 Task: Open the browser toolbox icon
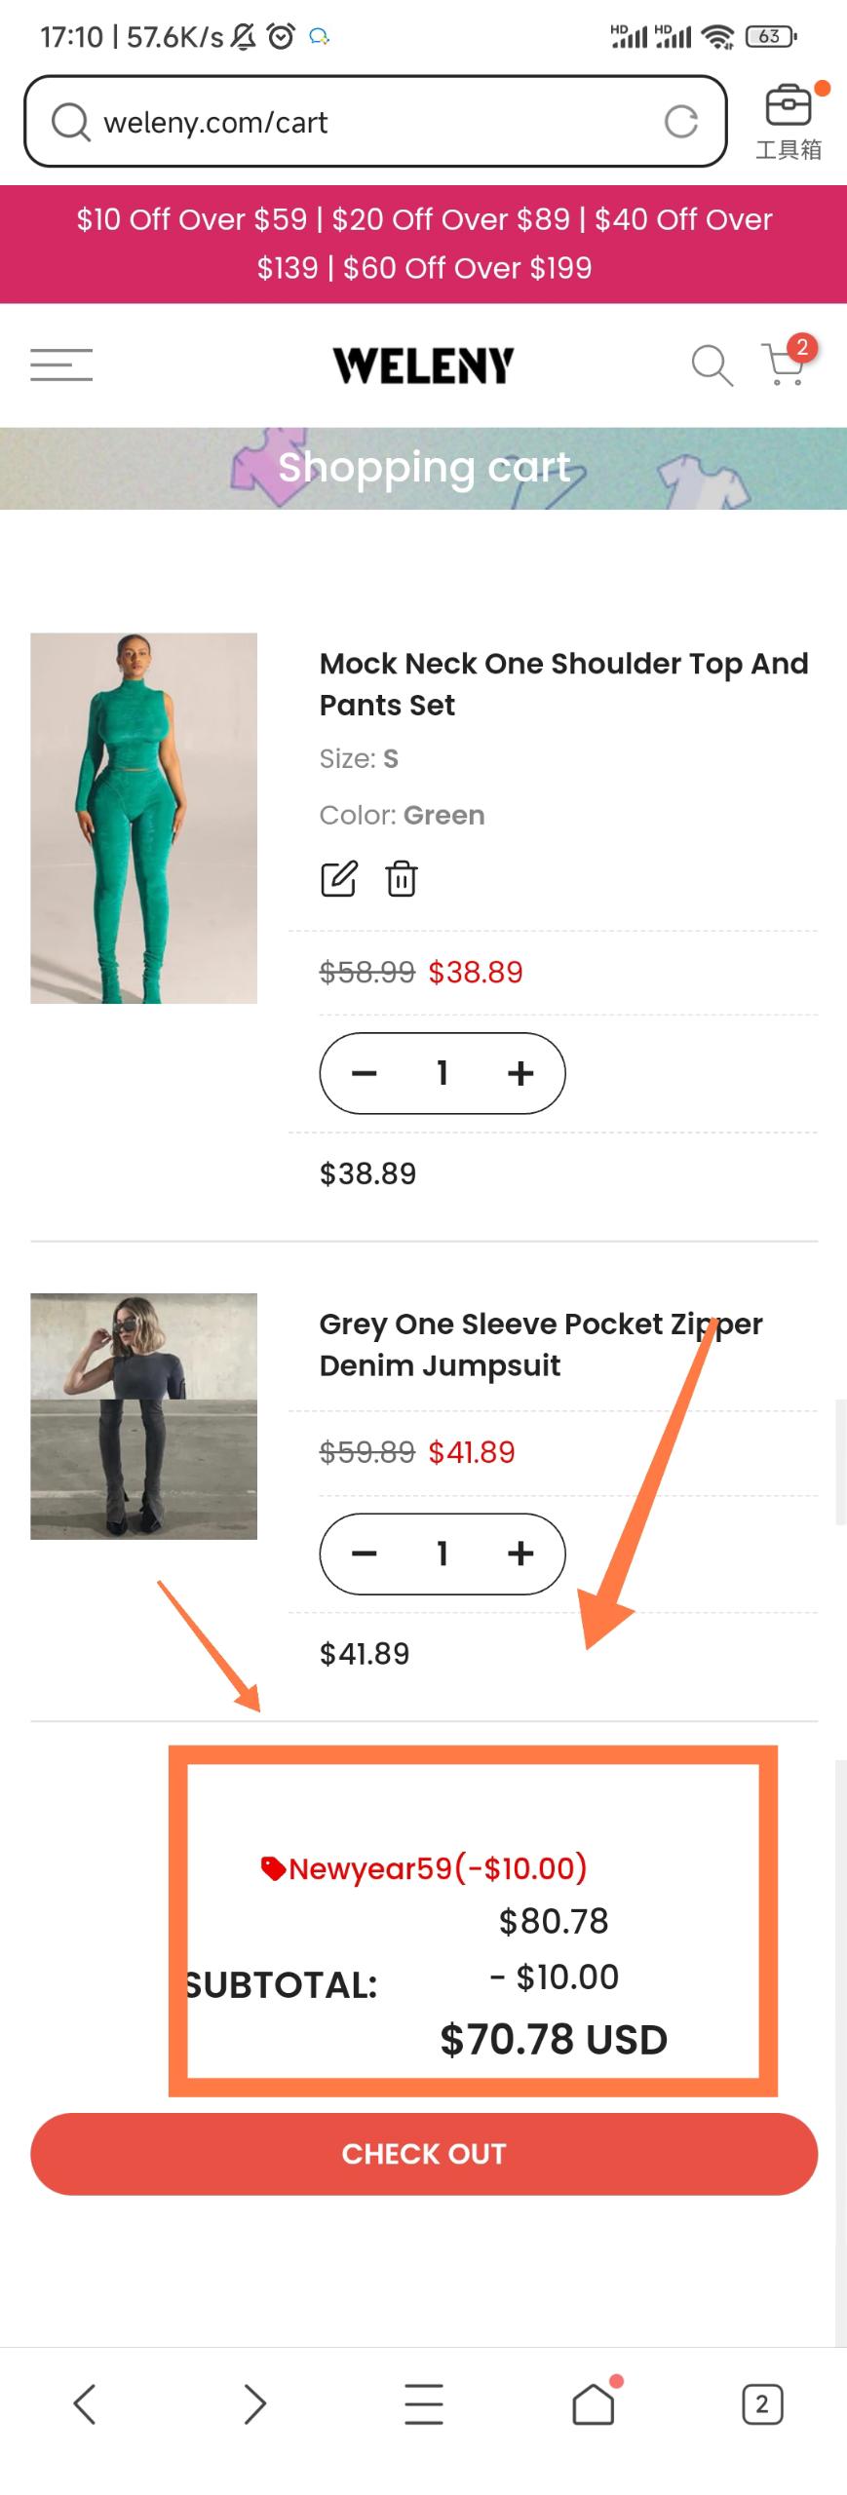[788, 106]
